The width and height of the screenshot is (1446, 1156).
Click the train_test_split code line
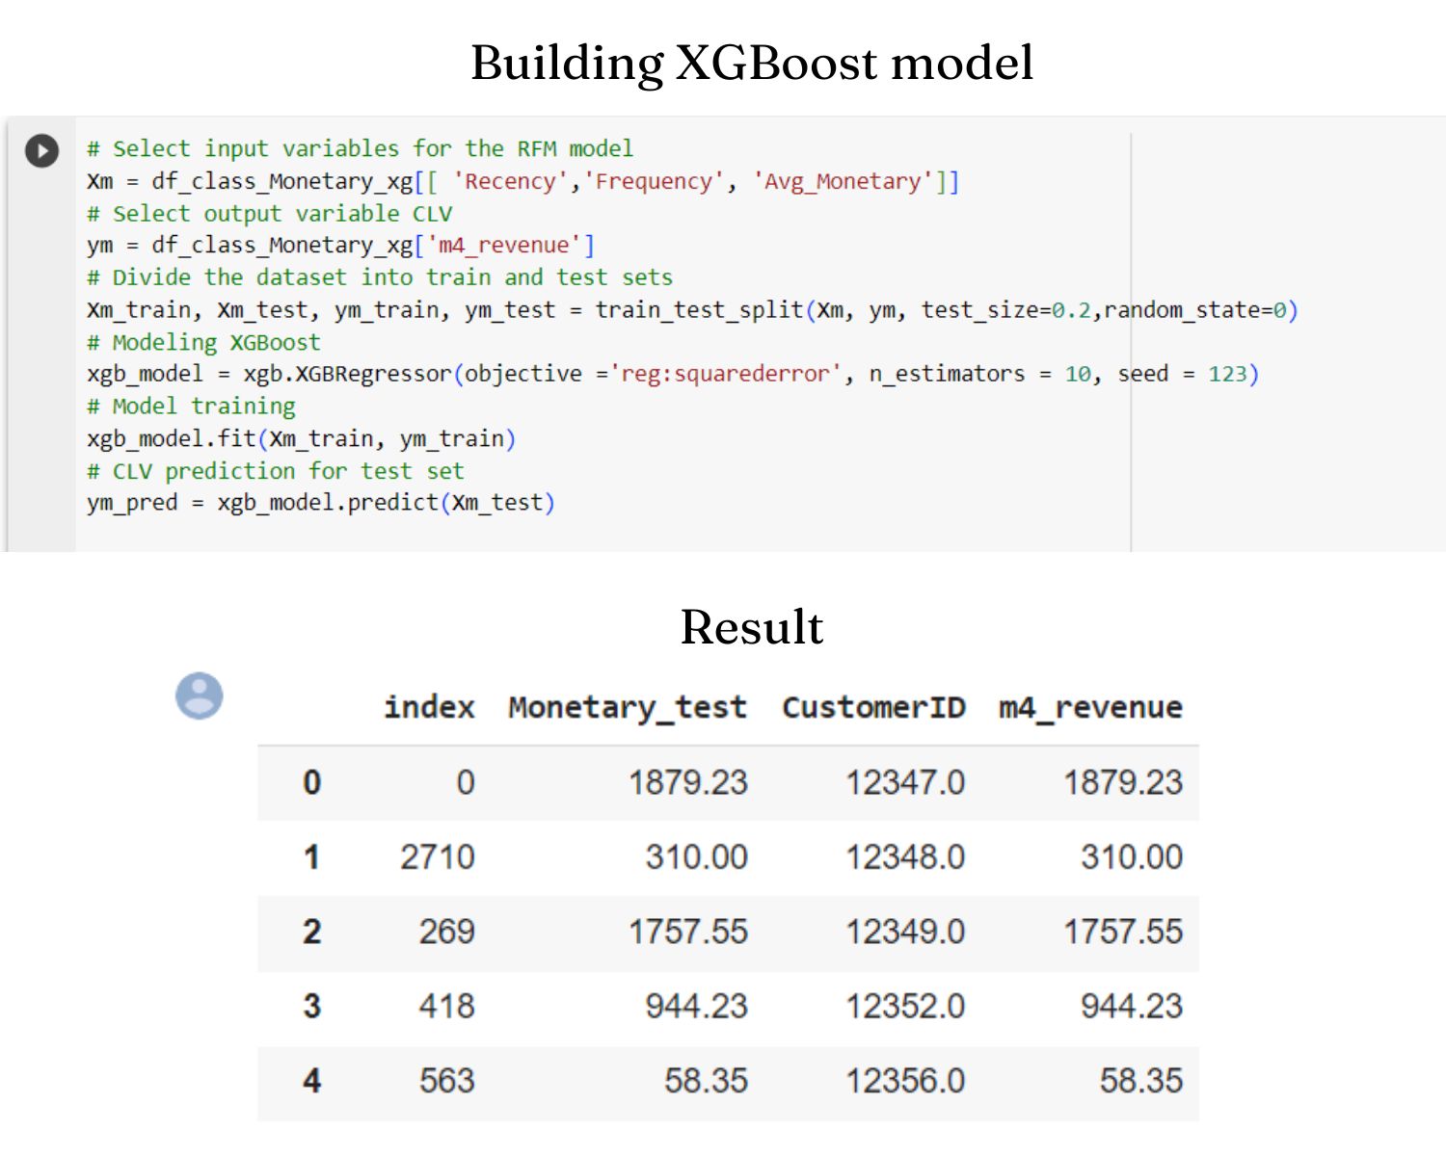coord(692,310)
